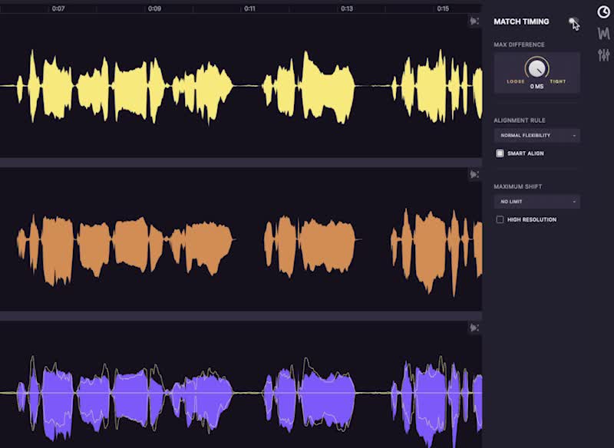Select the yellow guide waveform track
614x448 pixels.
click(230, 84)
